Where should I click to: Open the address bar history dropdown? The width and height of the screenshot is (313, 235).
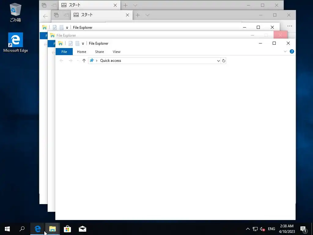click(x=218, y=61)
